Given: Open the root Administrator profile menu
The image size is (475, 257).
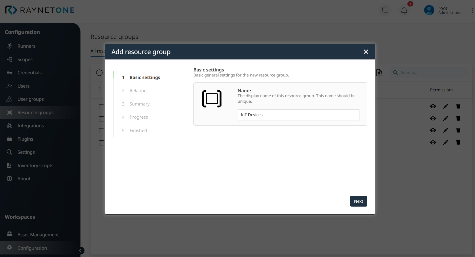Looking at the screenshot, I should (443, 10).
